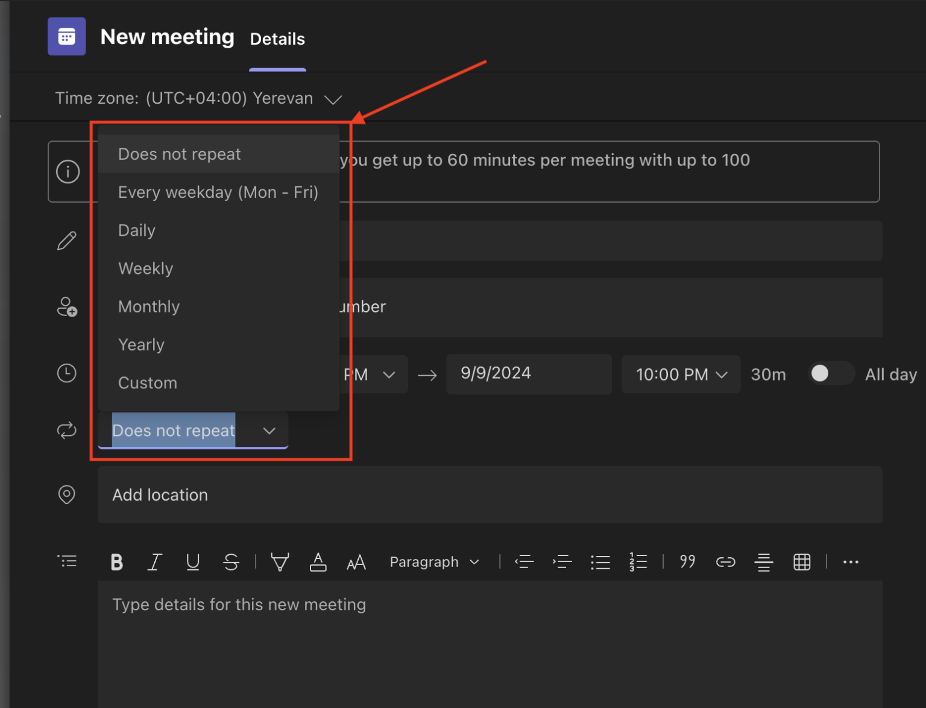Viewport: 926px width, 708px height.
Task: Insert a hyperlink in meeting details
Action: click(725, 561)
